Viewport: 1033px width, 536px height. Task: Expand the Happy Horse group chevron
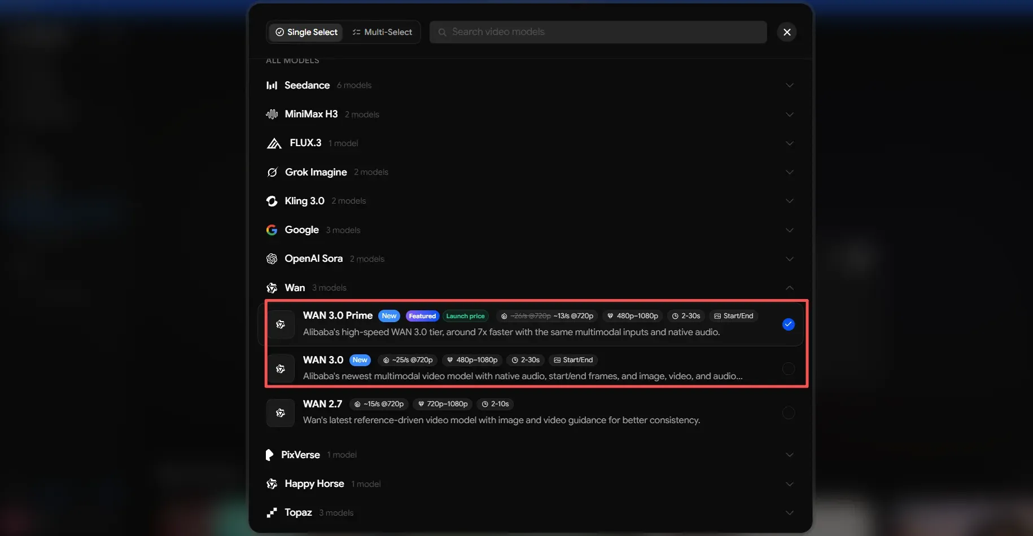[790, 484]
